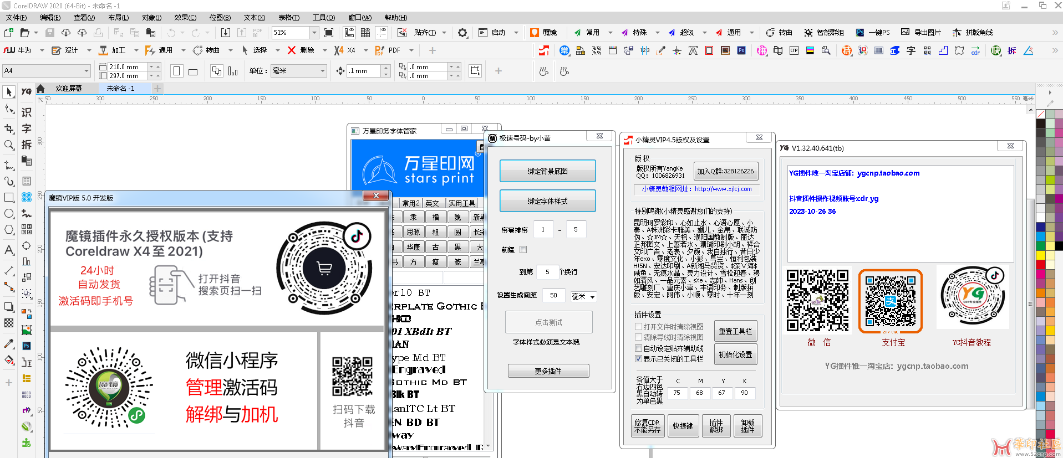
Task: Click the 拆 icon in plugin toolbar
Action: 1012,50
